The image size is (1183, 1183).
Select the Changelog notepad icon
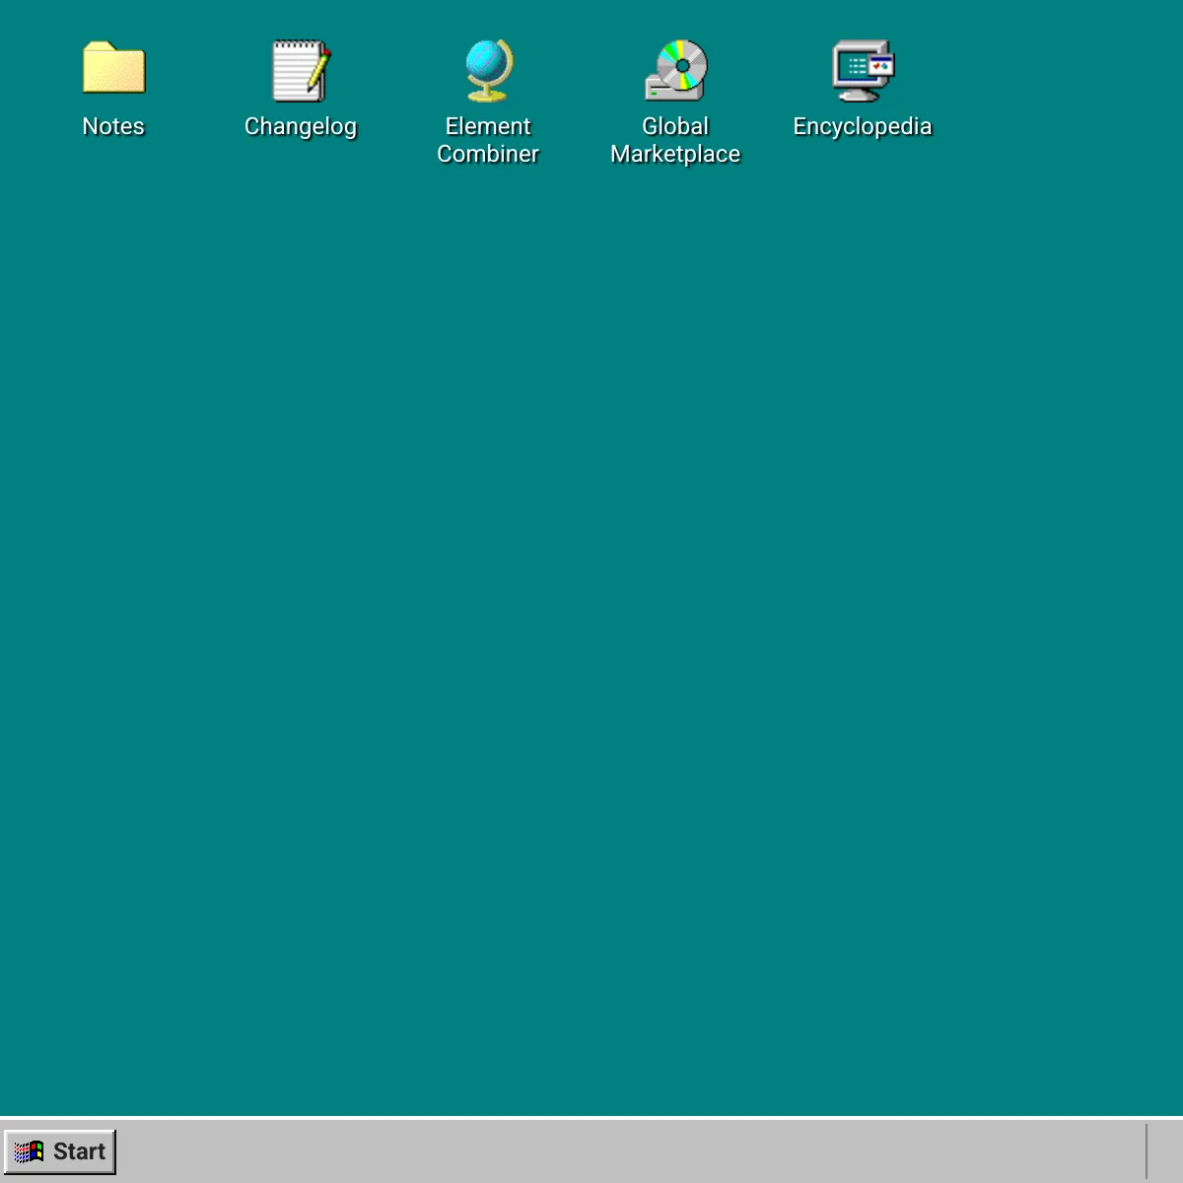click(x=301, y=70)
